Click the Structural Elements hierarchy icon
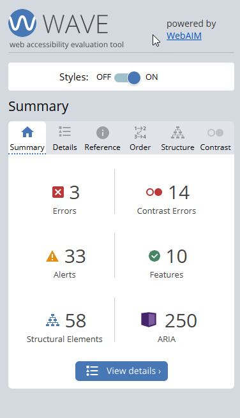 point(53,320)
